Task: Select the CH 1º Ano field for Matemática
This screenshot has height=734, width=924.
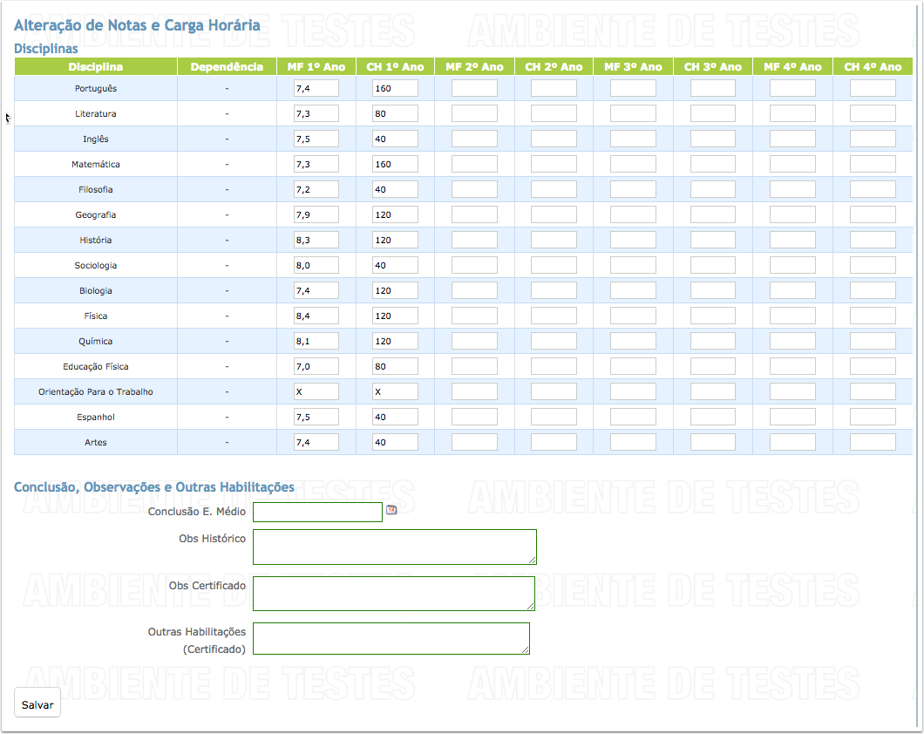Action: tap(396, 165)
